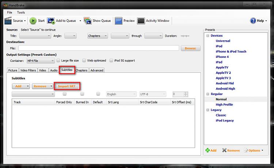Open the subtitle track dropdown
The height and width of the screenshot is (168, 274).
coord(33,94)
